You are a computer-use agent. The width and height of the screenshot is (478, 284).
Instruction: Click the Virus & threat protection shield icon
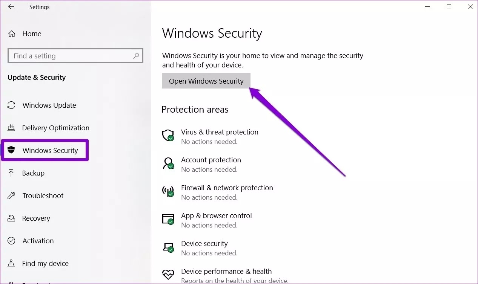[x=168, y=136]
